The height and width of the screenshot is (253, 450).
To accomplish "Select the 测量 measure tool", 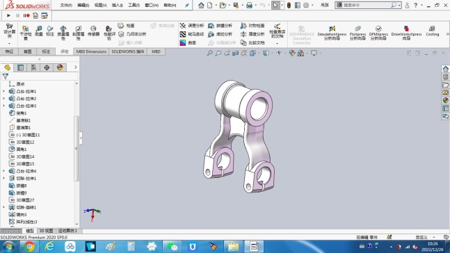I will click(39, 31).
